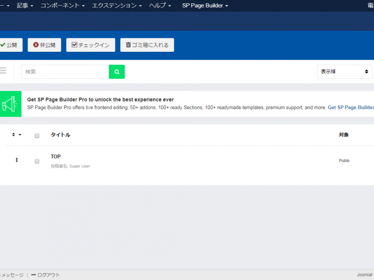Click the メッセージ link in footer
Screen dimensions: 374x280
pos(12,275)
